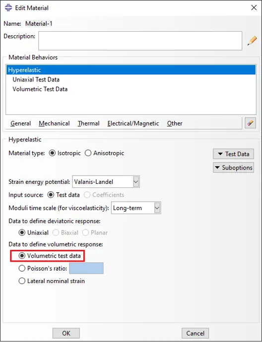262x342 pixels.
Task: Select Volumetric test data radio button
Action: pos(22,256)
